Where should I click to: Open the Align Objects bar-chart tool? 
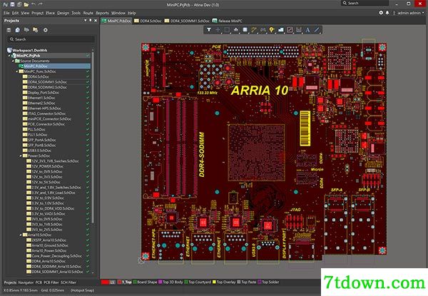tap(236, 30)
